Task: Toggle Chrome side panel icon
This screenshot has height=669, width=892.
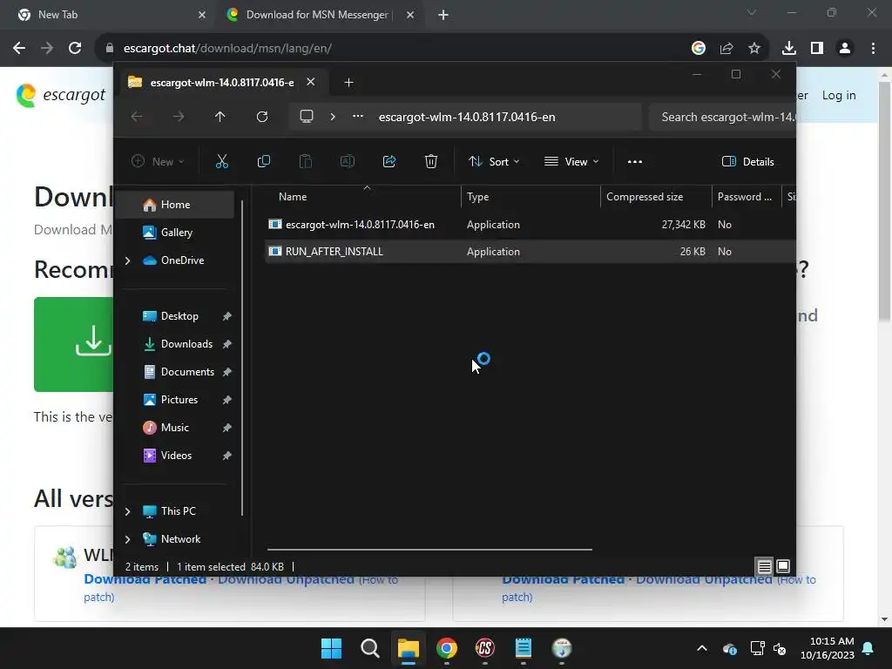Action: point(817,49)
